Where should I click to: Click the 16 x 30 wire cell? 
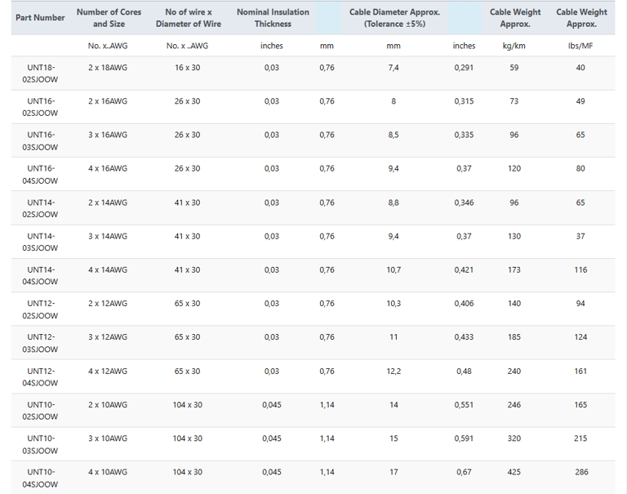[187, 68]
